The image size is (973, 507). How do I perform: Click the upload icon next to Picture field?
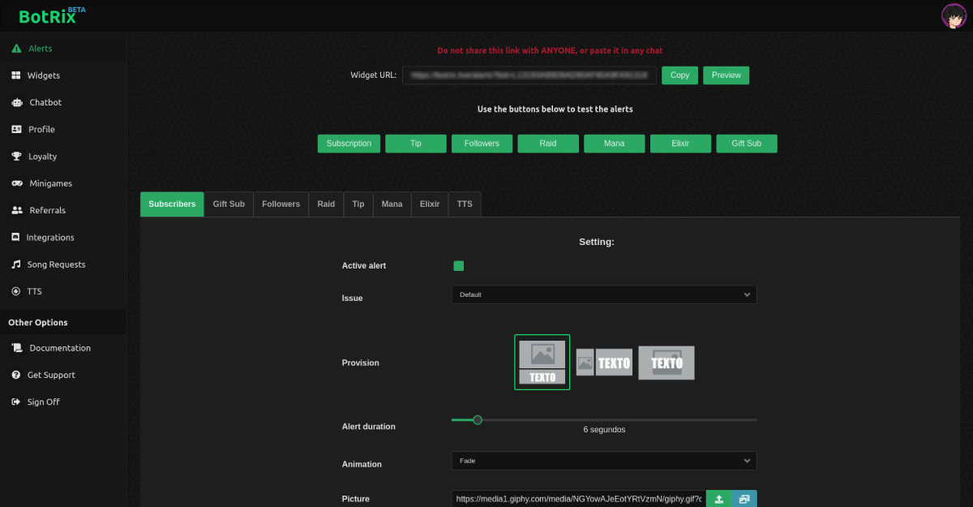pyautogui.click(x=718, y=498)
